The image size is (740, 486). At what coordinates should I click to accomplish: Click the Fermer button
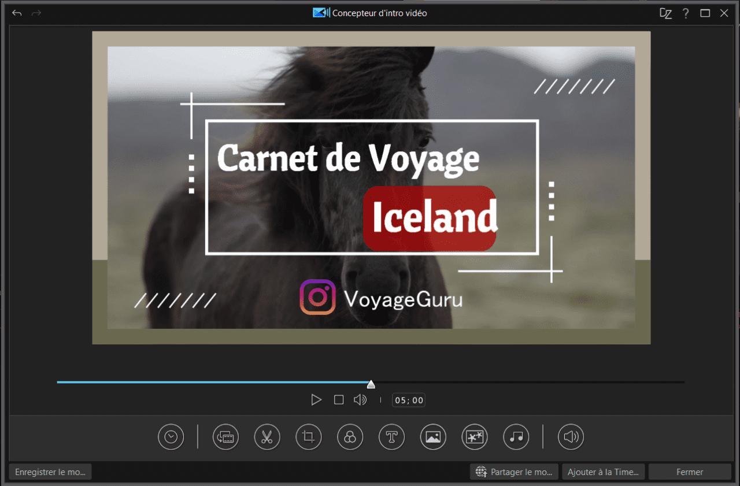(x=690, y=472)
